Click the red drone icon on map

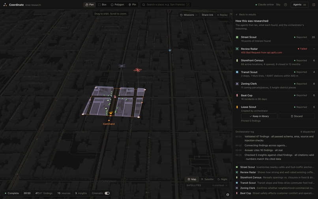pyautogui.click(x=138, y=70)
